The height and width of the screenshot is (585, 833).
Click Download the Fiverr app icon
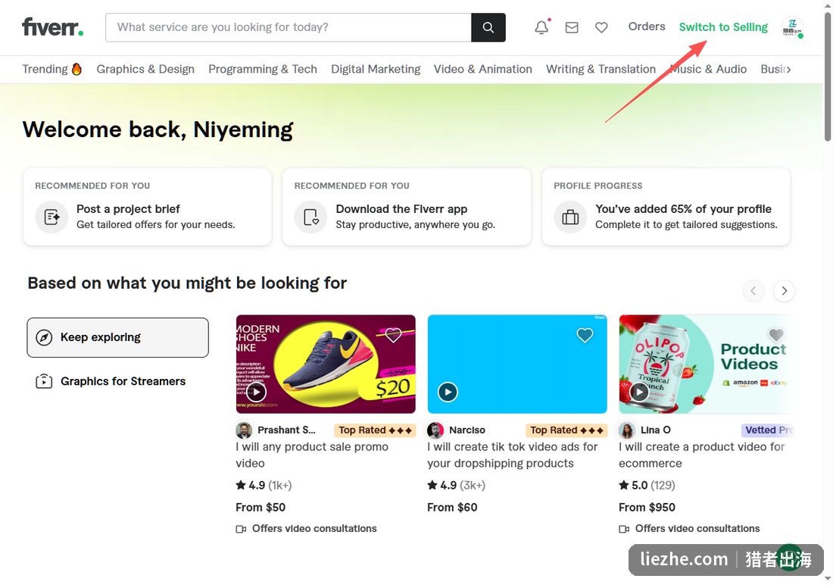tap(310, 217)
